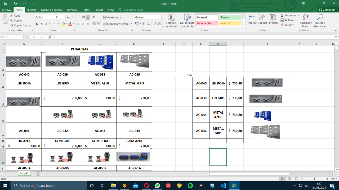Click the Formato cells icon

273,17
